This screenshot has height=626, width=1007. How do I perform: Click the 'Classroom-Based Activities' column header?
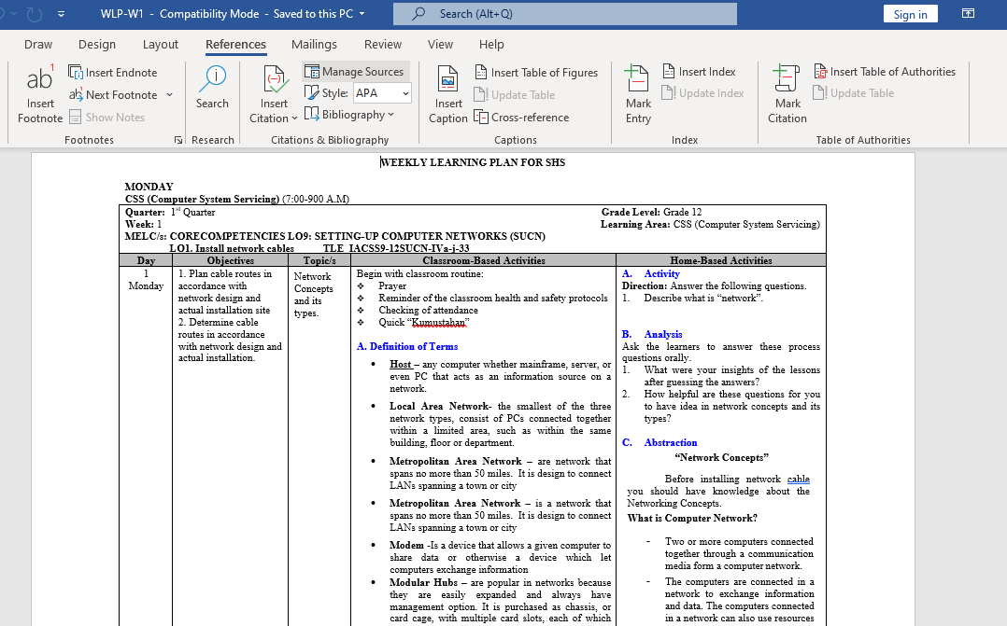(484, 260)
